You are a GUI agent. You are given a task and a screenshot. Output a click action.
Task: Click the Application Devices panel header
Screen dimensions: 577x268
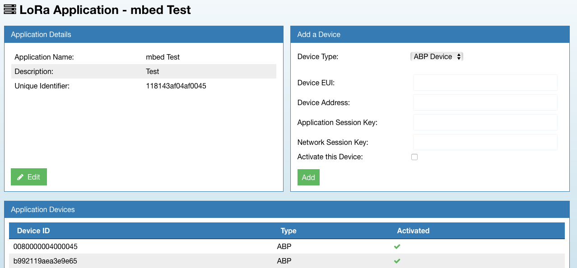point(43,209)
